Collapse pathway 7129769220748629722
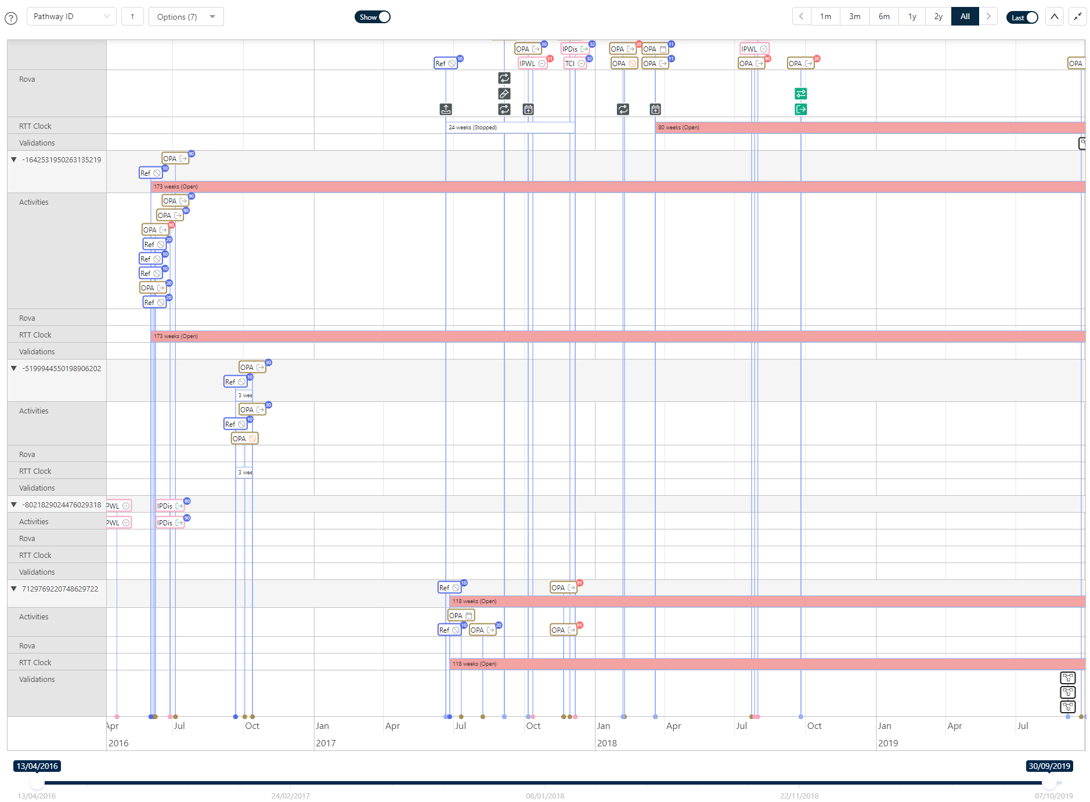This screenshot has width=1090, height=802. point(13,589)
